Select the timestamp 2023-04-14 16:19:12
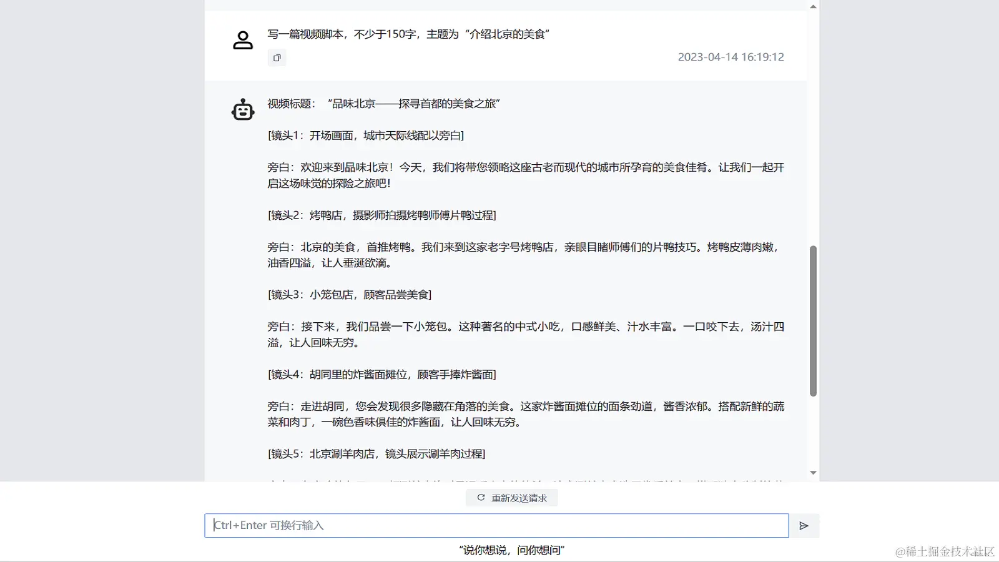 click(731, 57)
